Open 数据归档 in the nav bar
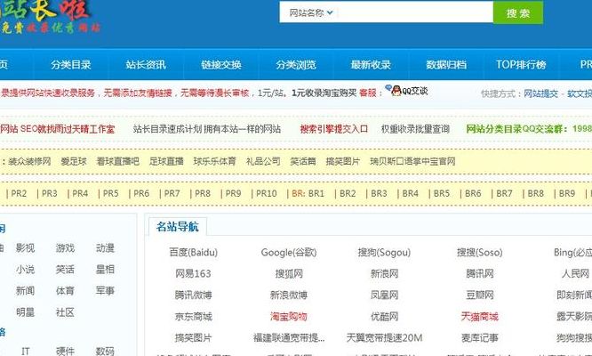 click(446, 65)
